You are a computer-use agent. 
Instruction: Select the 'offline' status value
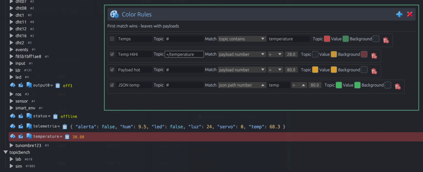69,116
